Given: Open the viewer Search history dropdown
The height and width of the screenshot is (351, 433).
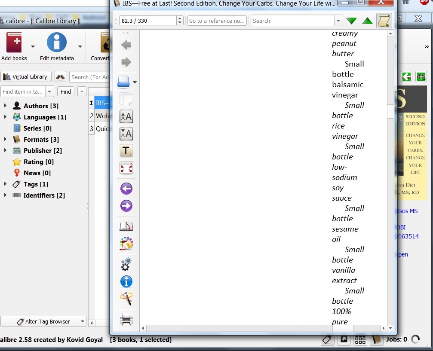Looking at the screenshot, I should coord(338,21).
